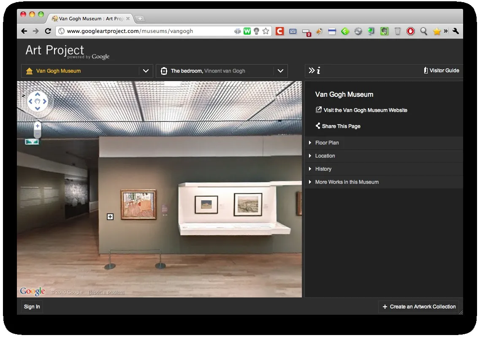Expand the Floor Plan section

click(384, 143)
